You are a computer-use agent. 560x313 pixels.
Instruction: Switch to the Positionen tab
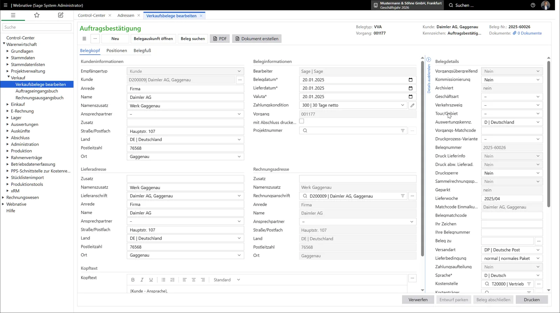[117, 50]
